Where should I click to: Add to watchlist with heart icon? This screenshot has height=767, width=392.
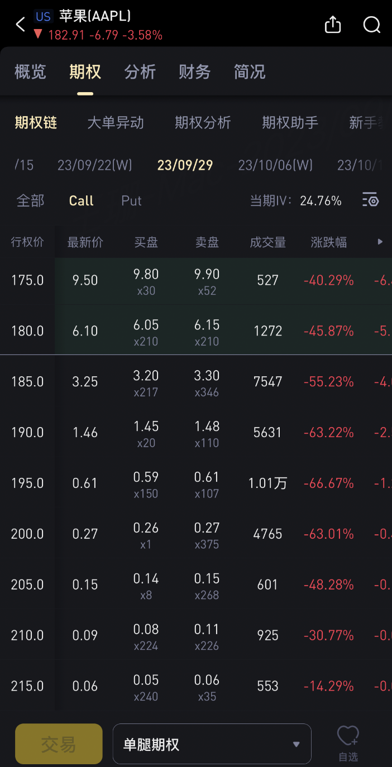pyautogui.click(x=348, y=744)
